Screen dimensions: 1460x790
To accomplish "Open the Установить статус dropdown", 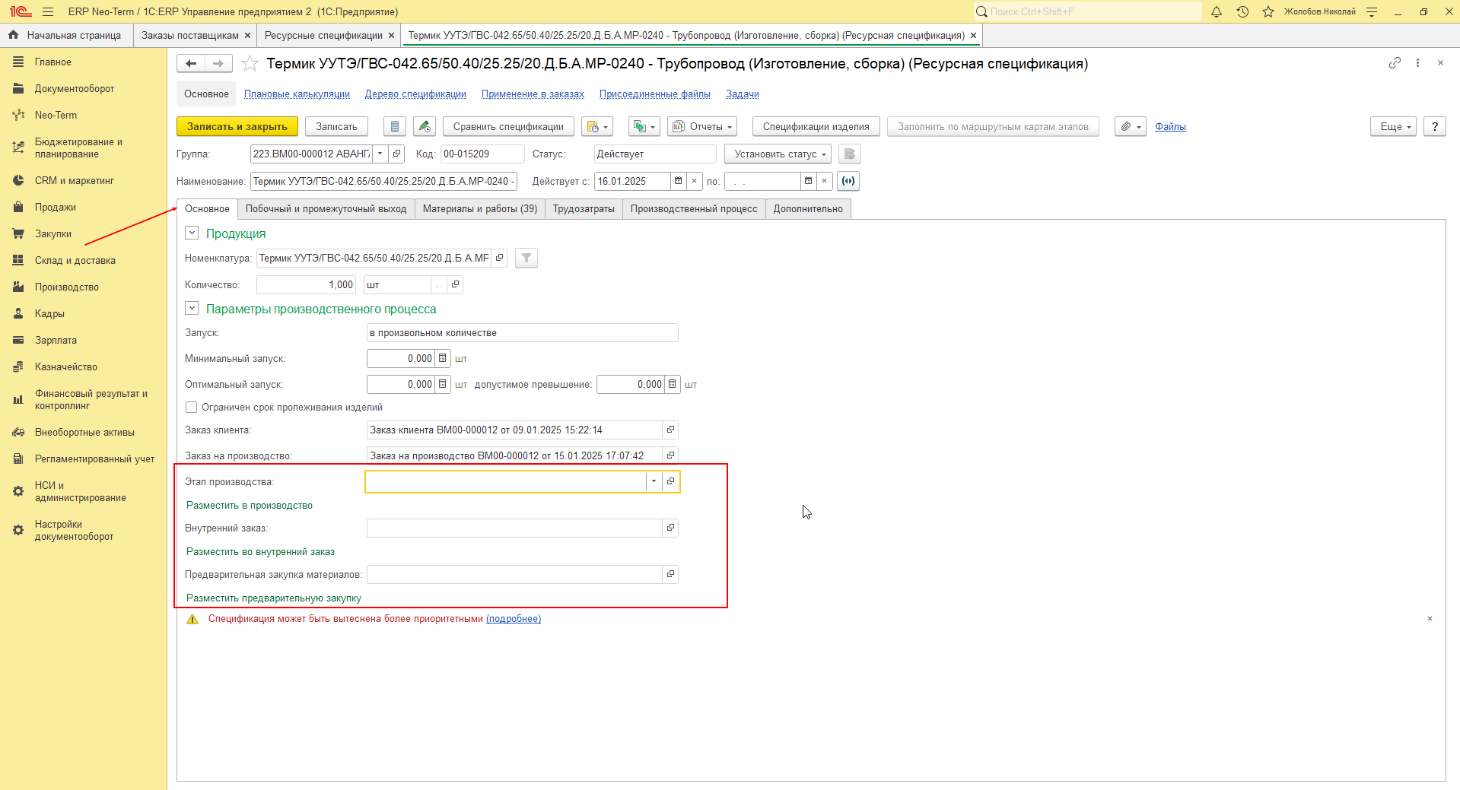I will pyautogui.click(x=779, y=154).
